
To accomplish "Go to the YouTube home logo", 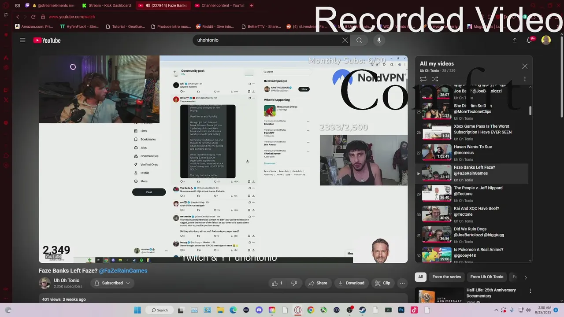I will coord(47,40).
